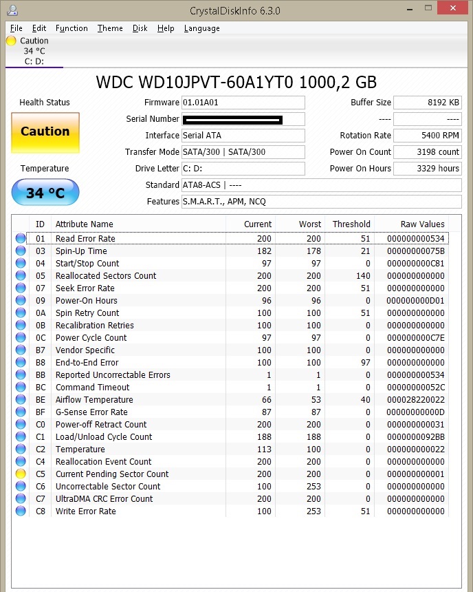Click the blue status icon for Airflow Temperature

click(x=21, y=400)
